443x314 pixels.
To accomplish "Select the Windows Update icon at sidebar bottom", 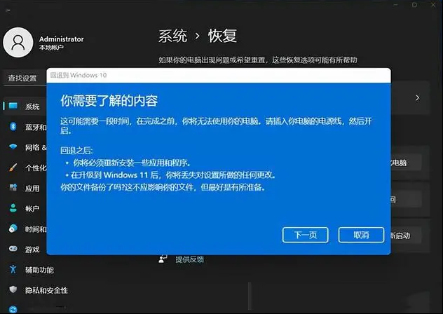I will tap(13, 310).
